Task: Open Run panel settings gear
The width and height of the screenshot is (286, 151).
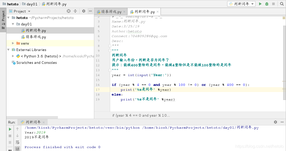Action: pos(276,122)
